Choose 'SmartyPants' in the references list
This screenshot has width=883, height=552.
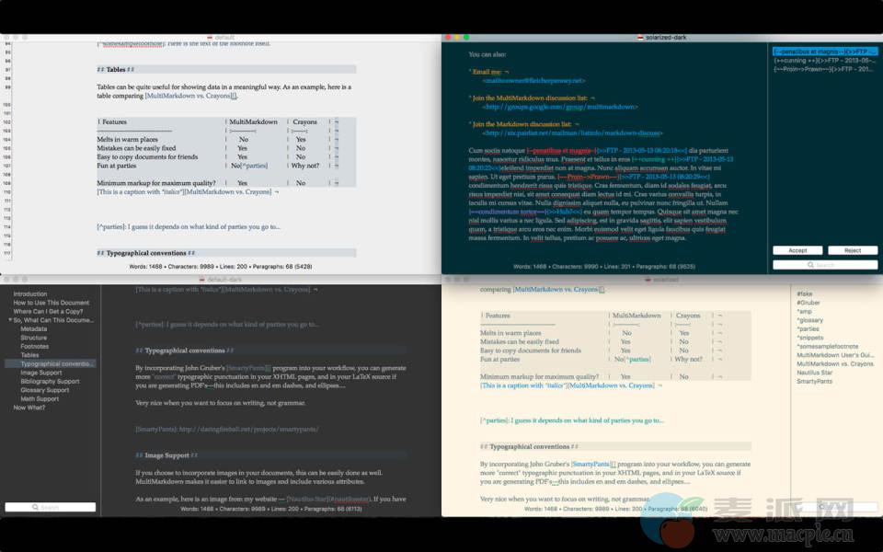(814, 381)
